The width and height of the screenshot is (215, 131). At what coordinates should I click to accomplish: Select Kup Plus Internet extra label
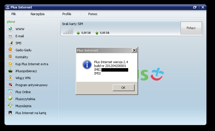[x=32, y=64]
